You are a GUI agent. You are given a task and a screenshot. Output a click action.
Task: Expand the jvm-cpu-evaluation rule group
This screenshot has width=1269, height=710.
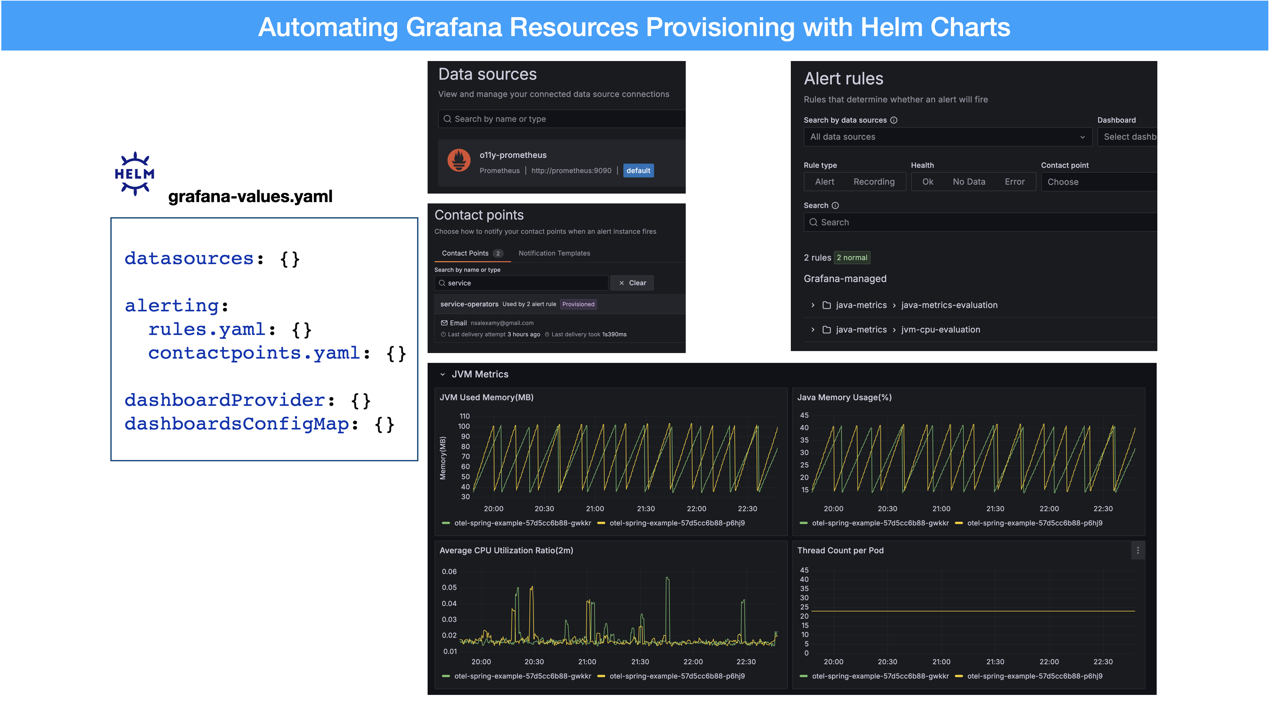[x=813, y=330]
